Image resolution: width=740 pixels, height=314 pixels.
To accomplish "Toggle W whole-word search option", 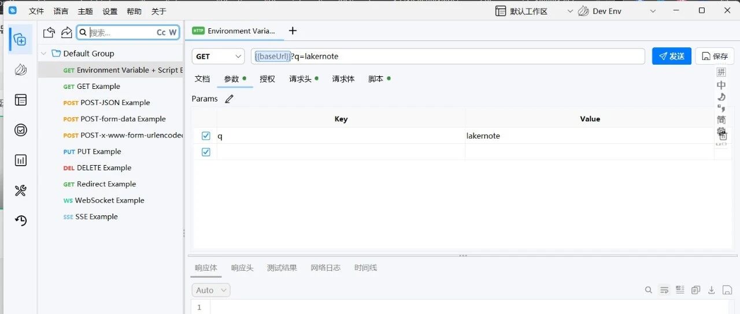I will 173,33.
